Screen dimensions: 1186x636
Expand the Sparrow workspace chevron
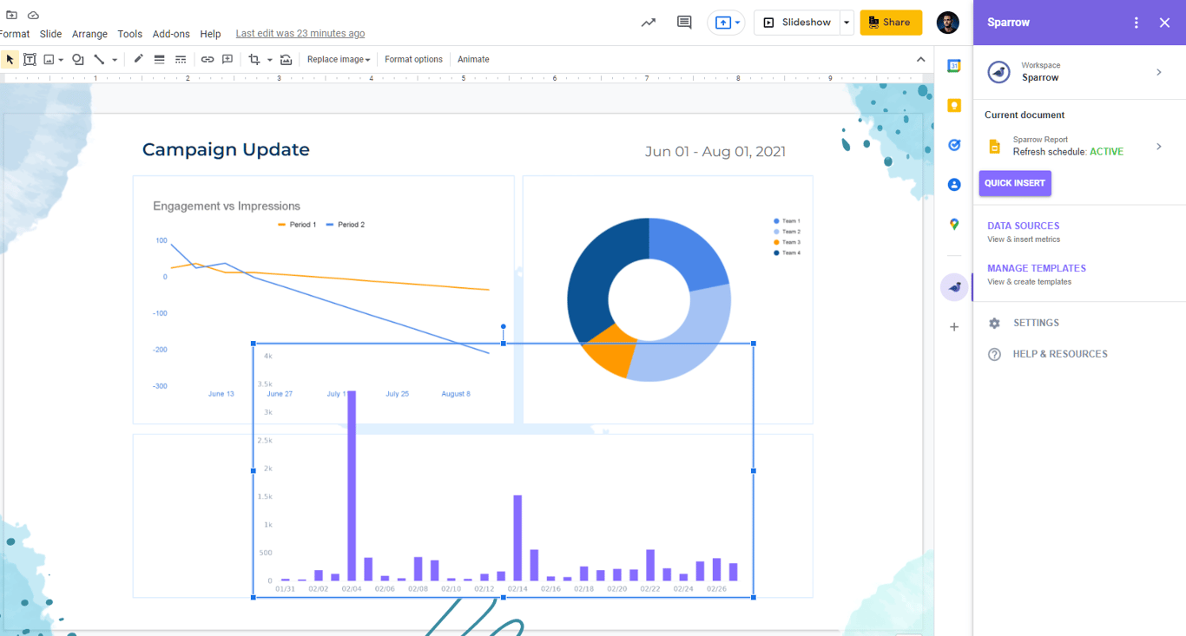coord(1159,72)
